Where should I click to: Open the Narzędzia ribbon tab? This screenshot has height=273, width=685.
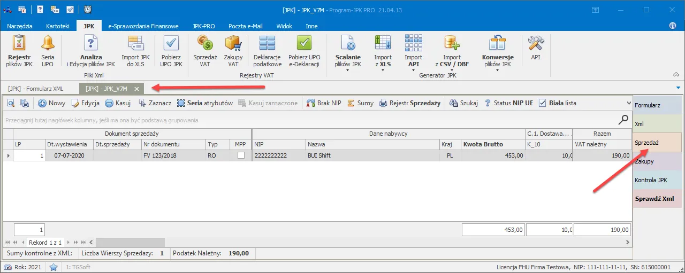20,26
